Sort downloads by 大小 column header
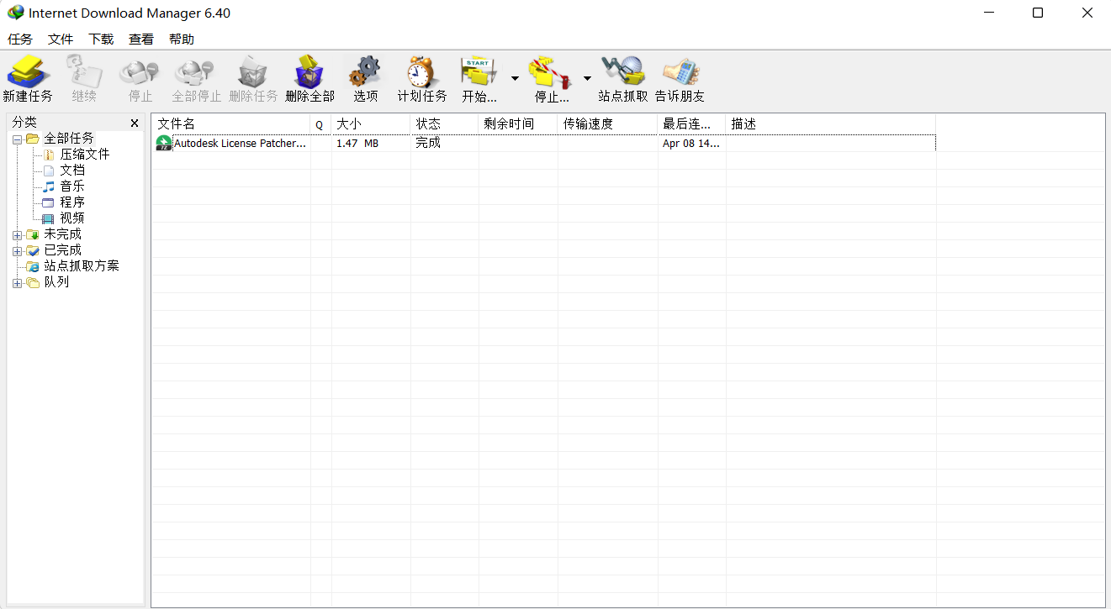Screen dimensions: 1111x609 coord(370,124)
